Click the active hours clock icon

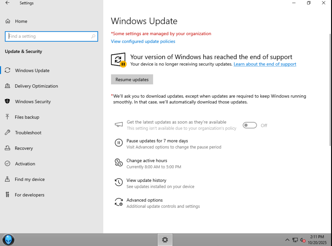[x=119, y=163]
